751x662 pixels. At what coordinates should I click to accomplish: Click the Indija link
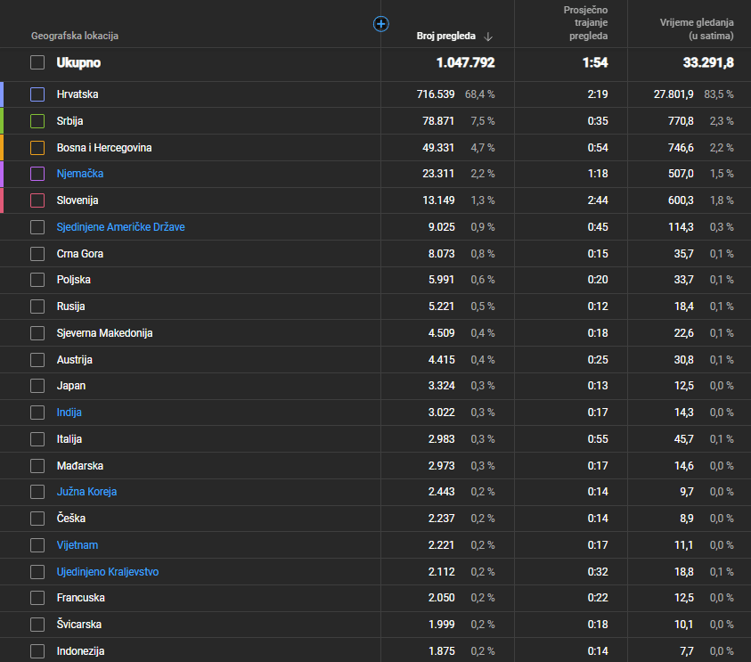(x=69, y=413)
